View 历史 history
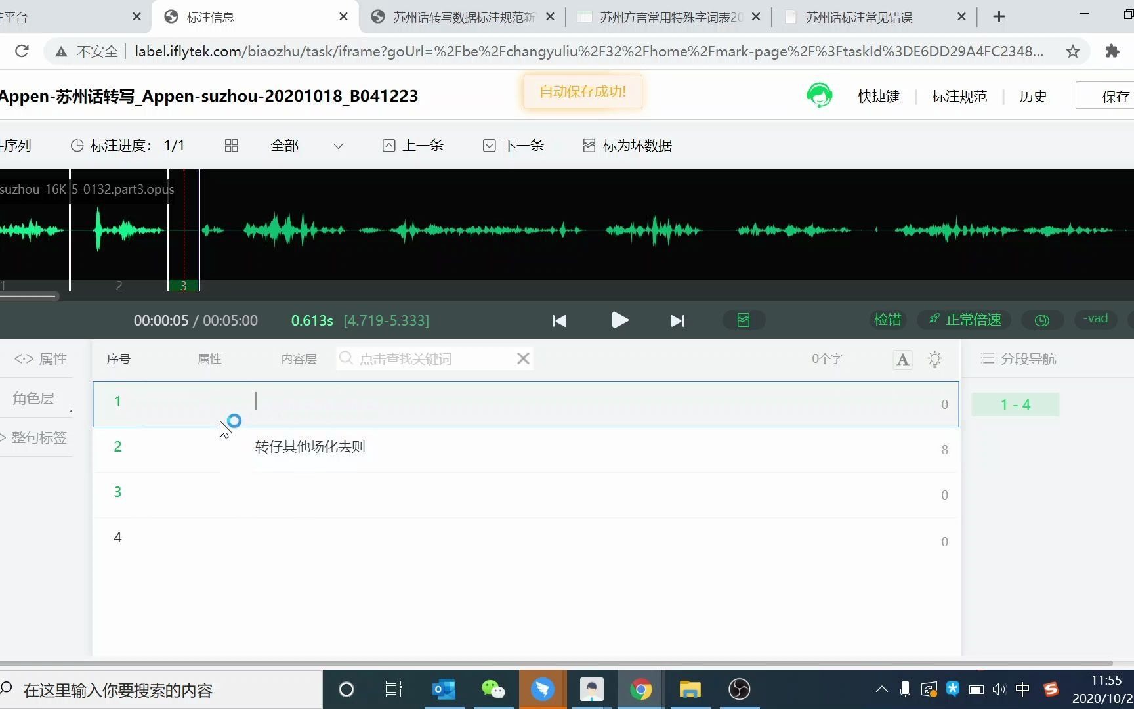This screenshot has width=1134, height=709. pos(1033,97)
